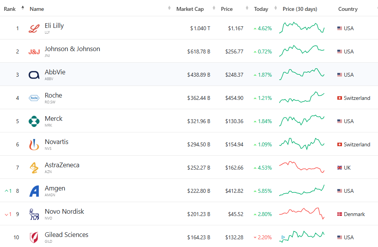378x247 pixels.
Task: Click the USA flag in Gilead Sciences row
Action: (x=339, y=237)
